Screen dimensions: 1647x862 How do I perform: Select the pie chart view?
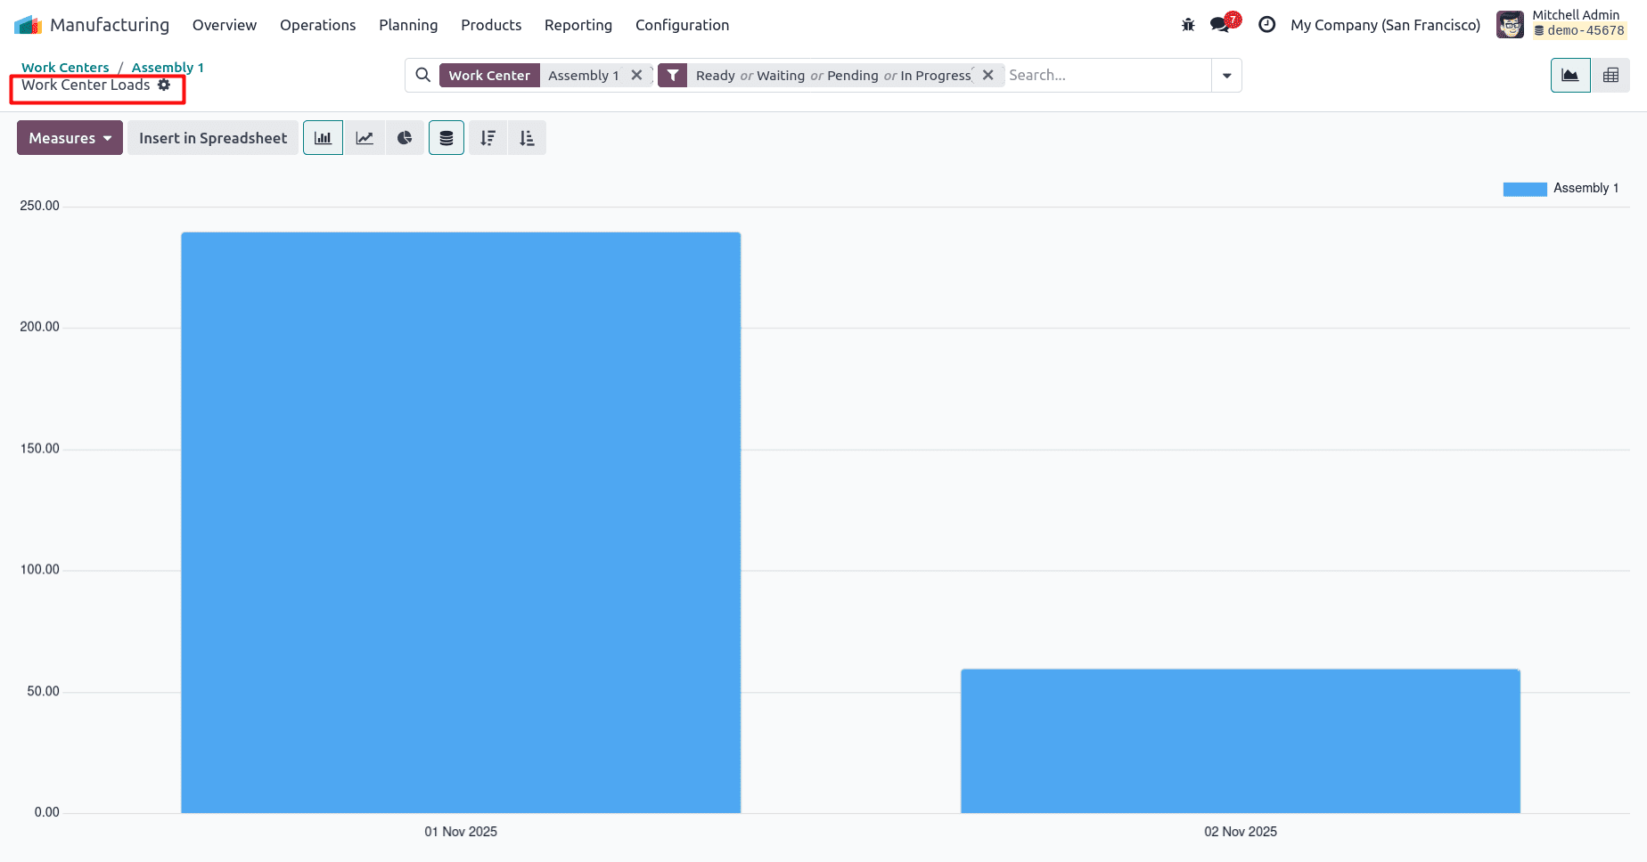(405, 137)
